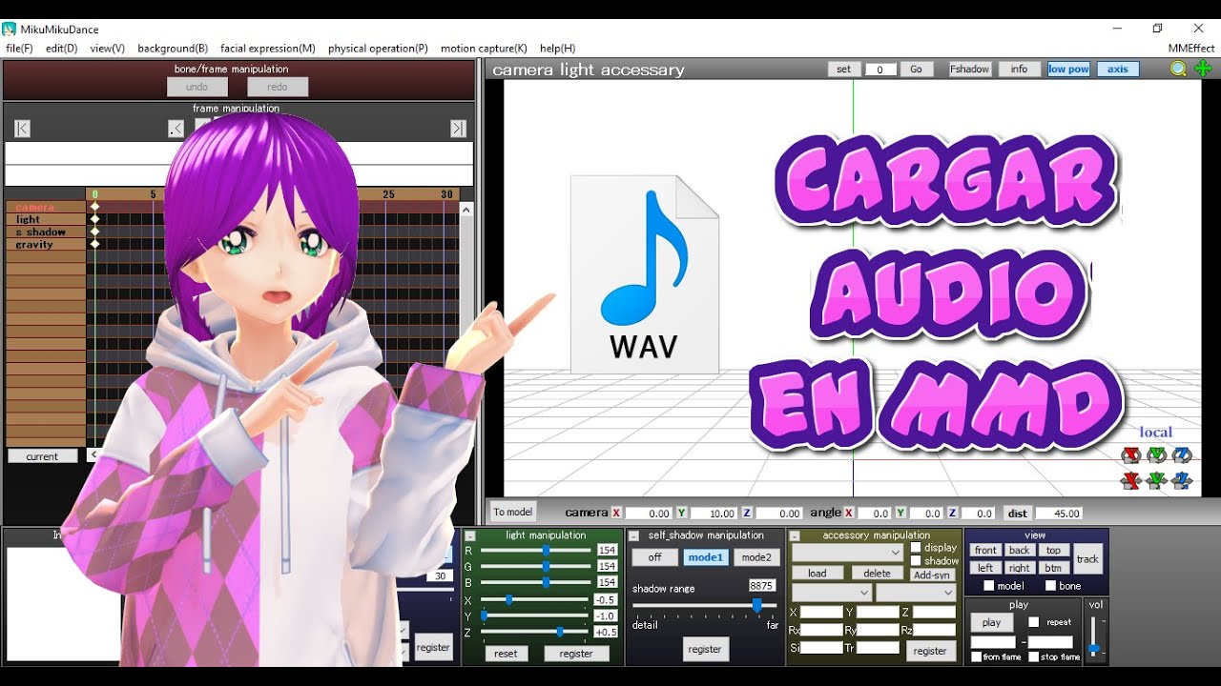
Task: Click the light manipulation reset button
Action: (506, 654)
